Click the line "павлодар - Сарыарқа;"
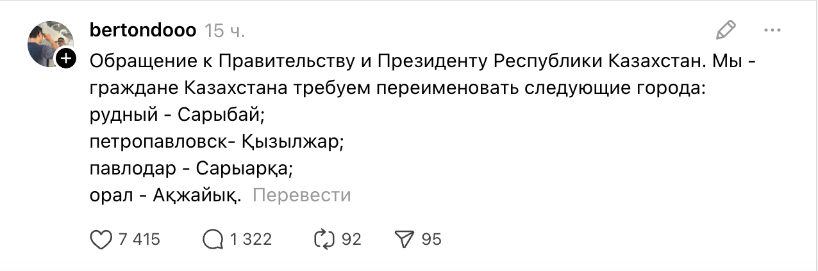Image resolution: width=818 pixels, height=271 pixels. pos(191,169)
